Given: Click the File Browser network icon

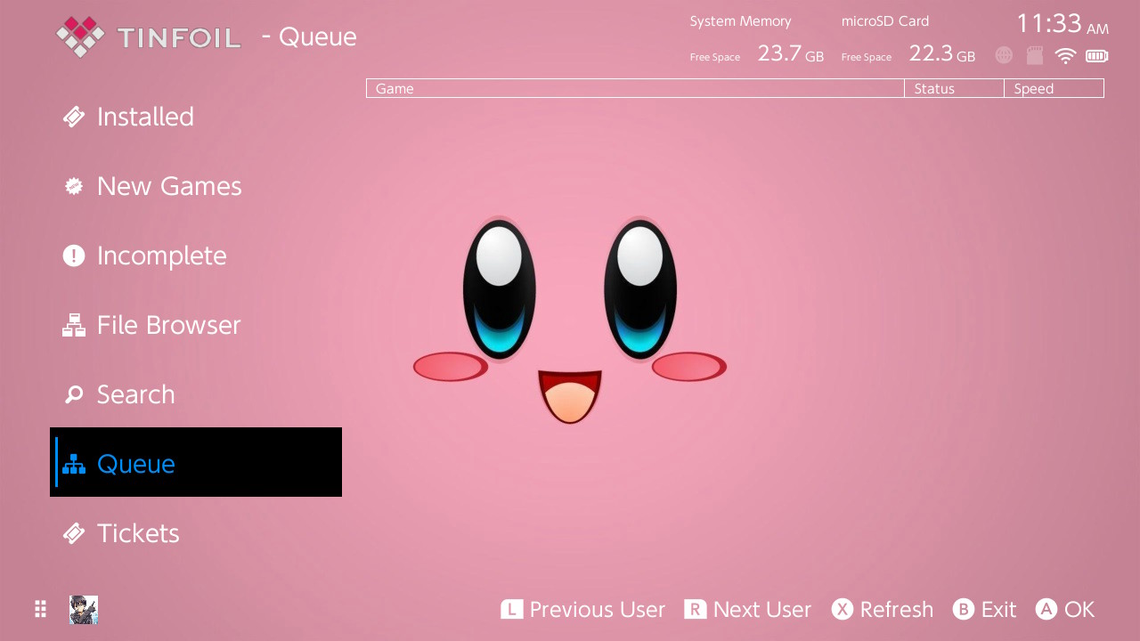Looking at the screenshot, I should point(74,325).
